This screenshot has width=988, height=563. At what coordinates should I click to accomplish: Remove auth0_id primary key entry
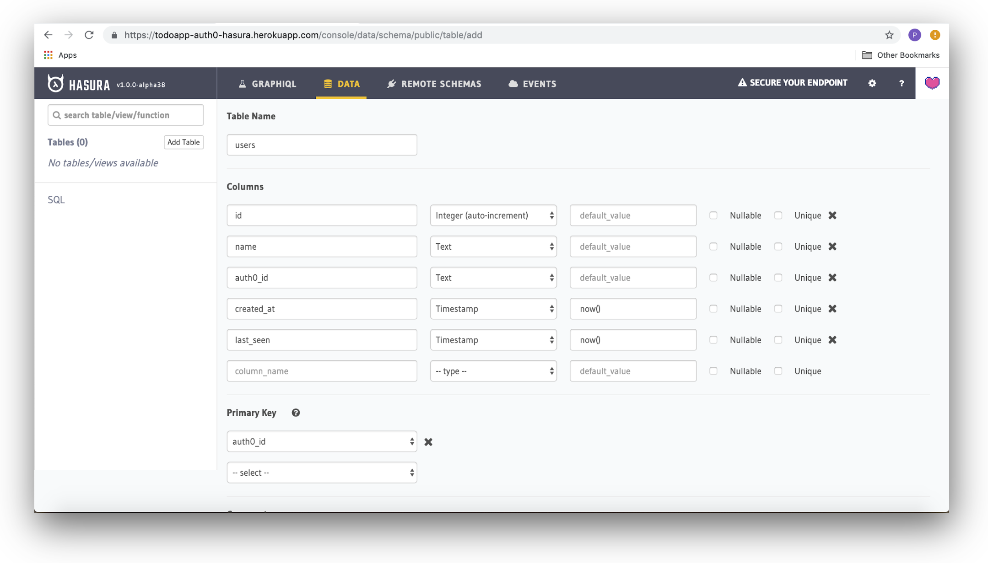(x=427, y=442)
